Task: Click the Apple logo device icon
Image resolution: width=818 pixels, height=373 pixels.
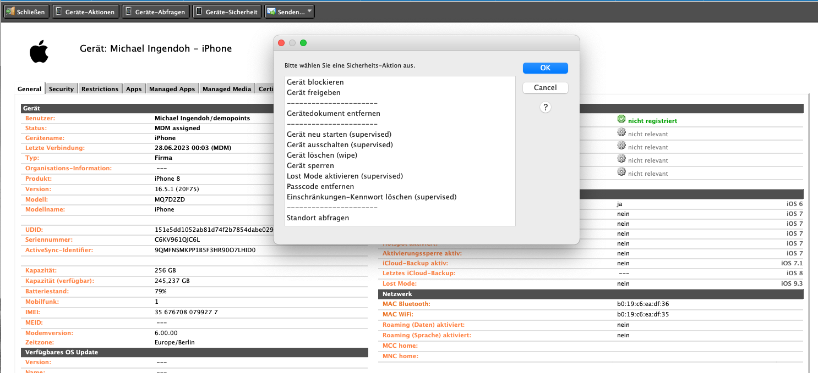Action: point(39,52)
